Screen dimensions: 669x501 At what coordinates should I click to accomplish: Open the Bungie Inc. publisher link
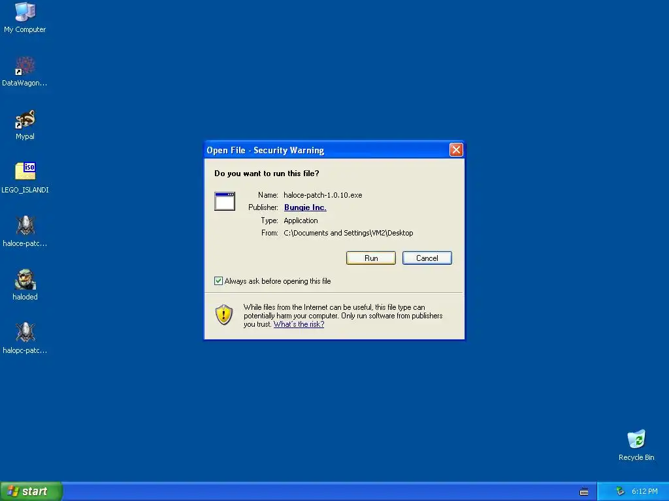pyautogui.click(x=305, y=207)
